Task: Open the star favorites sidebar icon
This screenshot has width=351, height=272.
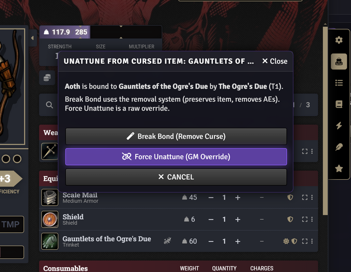Action: pos(339,169)
